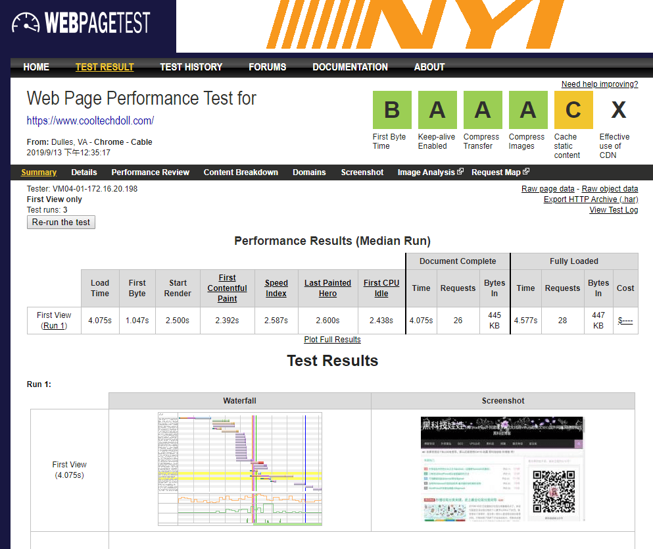Click the Last Painted Hero header link
The image size is (653, 549).
[327, 288]
